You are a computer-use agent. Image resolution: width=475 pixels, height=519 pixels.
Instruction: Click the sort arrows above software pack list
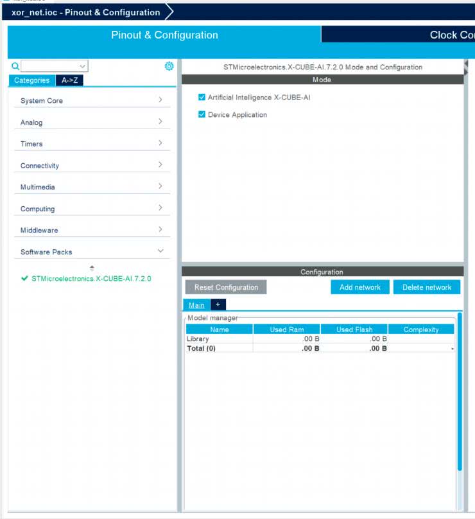click(92, 268)
